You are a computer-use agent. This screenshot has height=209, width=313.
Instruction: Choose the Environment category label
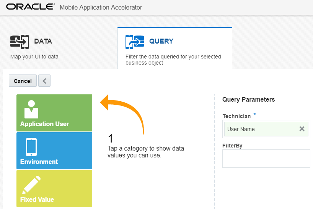[39, 162]
